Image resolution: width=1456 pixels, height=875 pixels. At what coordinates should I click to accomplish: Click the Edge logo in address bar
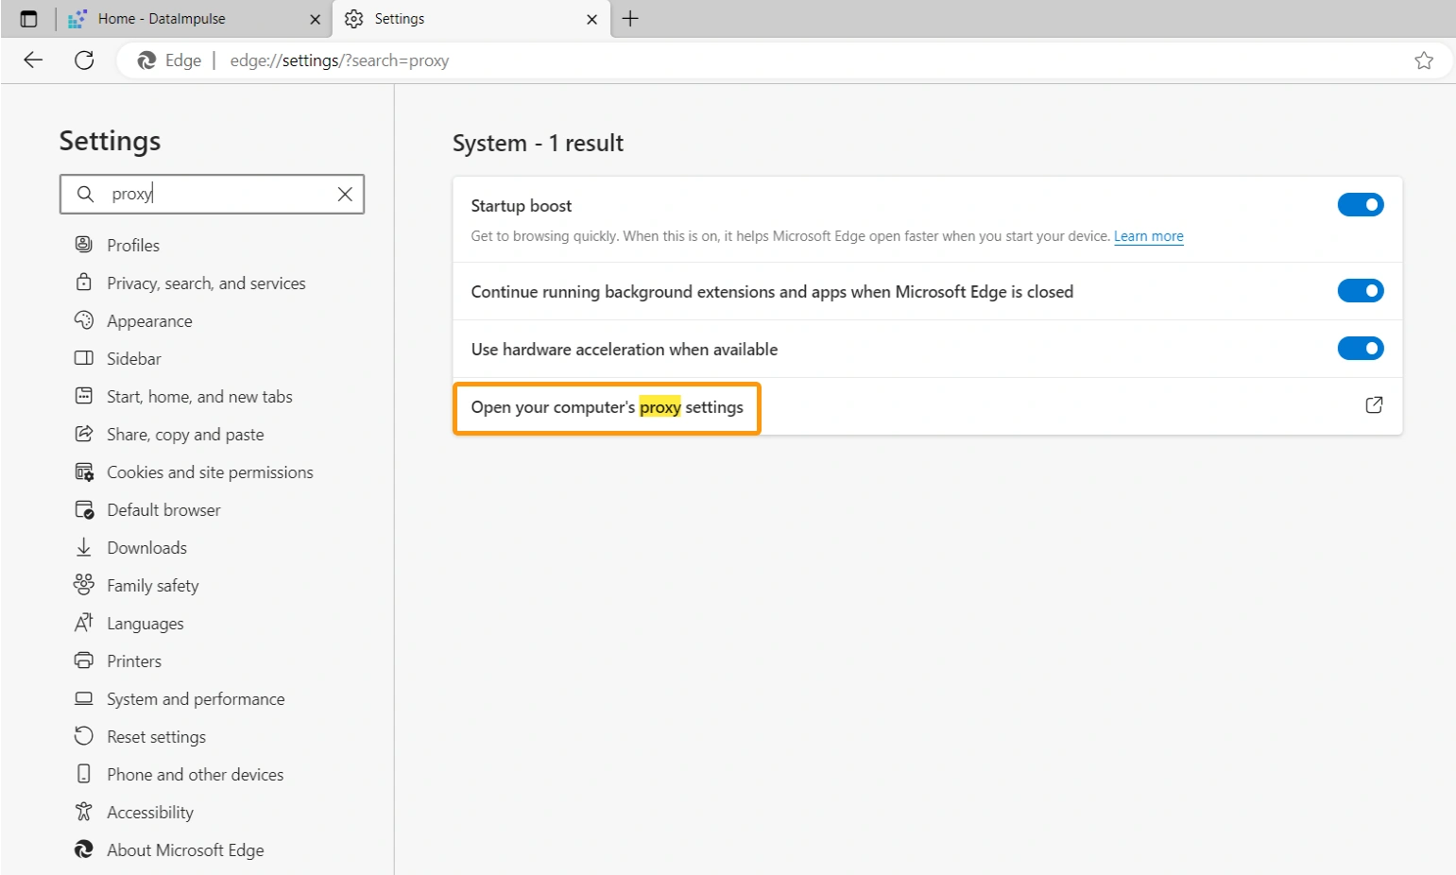pyautogui.click(x=146, y=60)
